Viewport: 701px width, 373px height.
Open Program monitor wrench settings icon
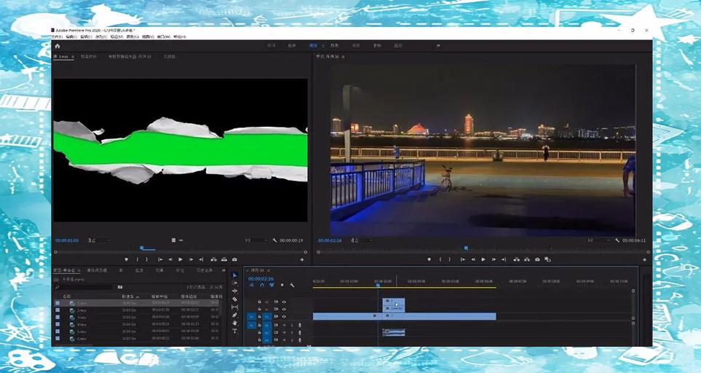[617, 240]
